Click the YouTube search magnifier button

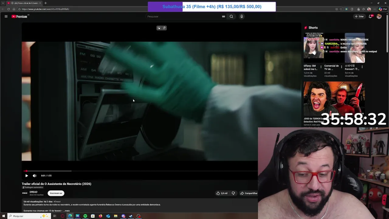tap(231, 16)
